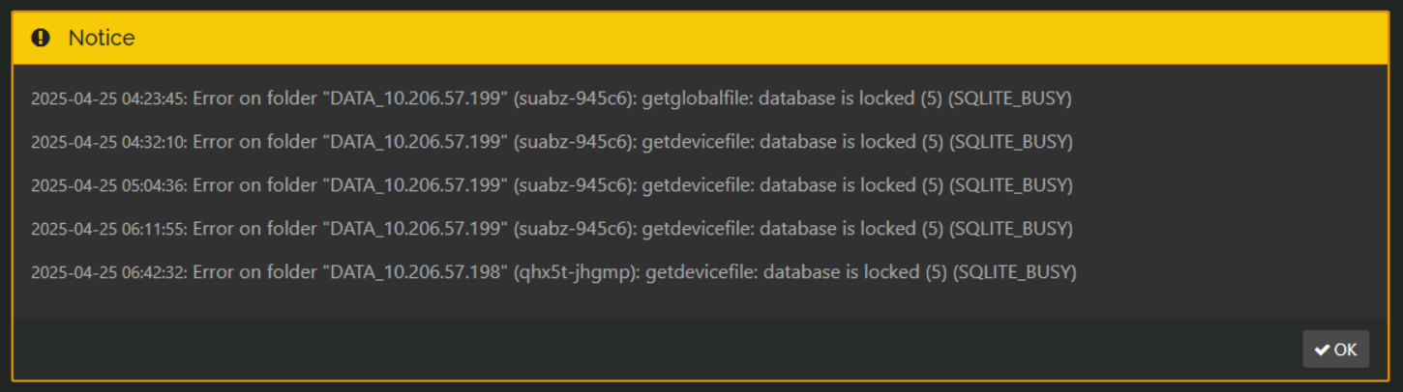This screenshot has width=1403, height=392.
Task: Dismiss the notice with the OK button
Action: (1335, 350)
